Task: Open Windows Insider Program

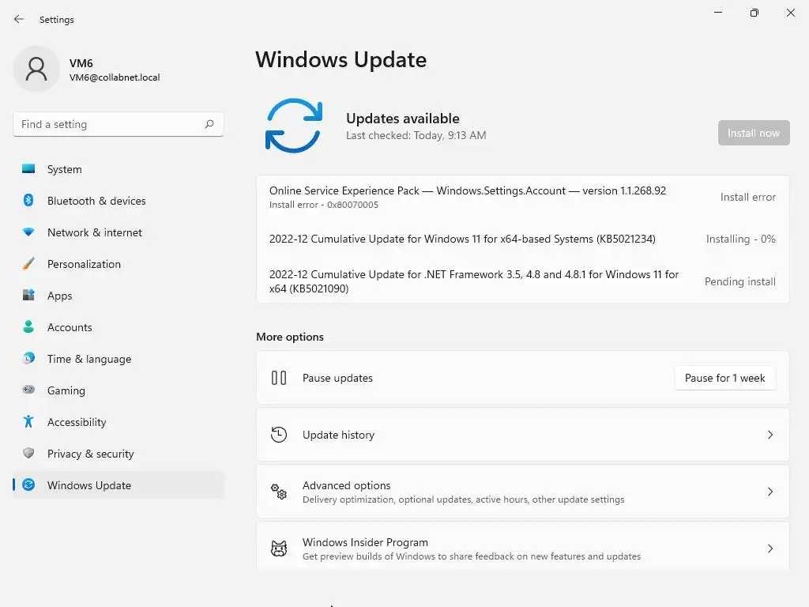Action: (523, 546)
